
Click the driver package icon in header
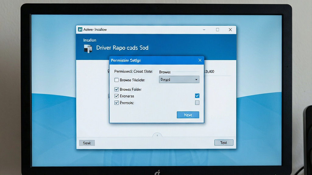[88, 49]
